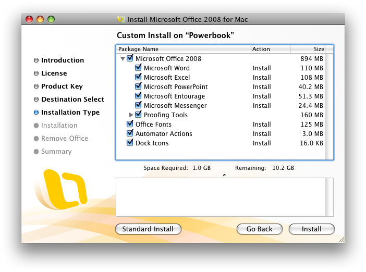Screen dimensions: 366x272
Task: Collapse the Microsoft Office 2008 tree
Action: click(x=123, y=59)
